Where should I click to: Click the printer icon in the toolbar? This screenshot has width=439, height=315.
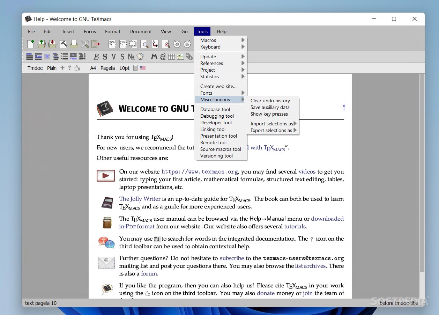click(x=74, y=44)
